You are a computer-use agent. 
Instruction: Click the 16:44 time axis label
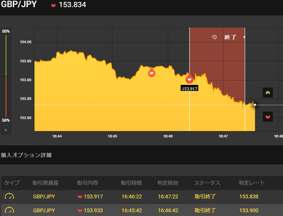click(x=57, y=136)
